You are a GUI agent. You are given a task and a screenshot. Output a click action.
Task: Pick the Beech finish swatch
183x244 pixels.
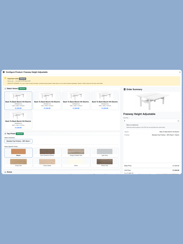coord(18,152)
